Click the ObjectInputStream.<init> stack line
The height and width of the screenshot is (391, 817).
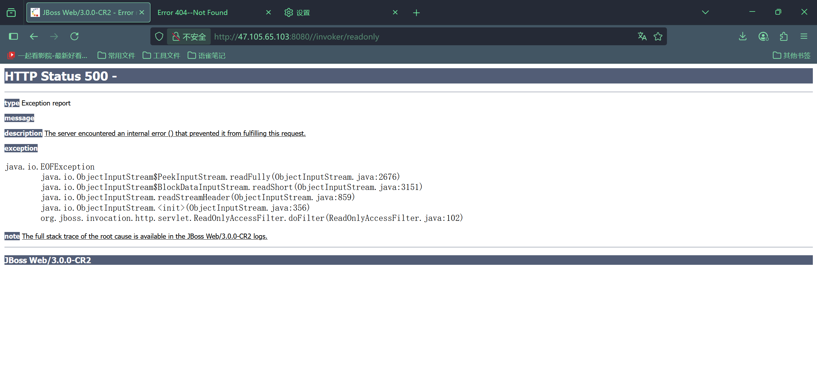coord(175,208)
